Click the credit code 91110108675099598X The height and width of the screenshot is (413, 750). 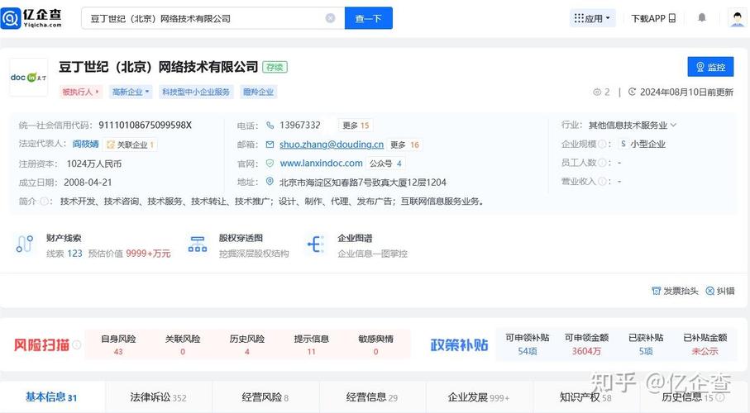tap(145, 126)
